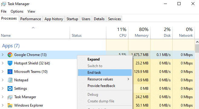Expand the Microsoft Teams (10) group
Viewport: 199px width, 109px height.
[2, 72]
